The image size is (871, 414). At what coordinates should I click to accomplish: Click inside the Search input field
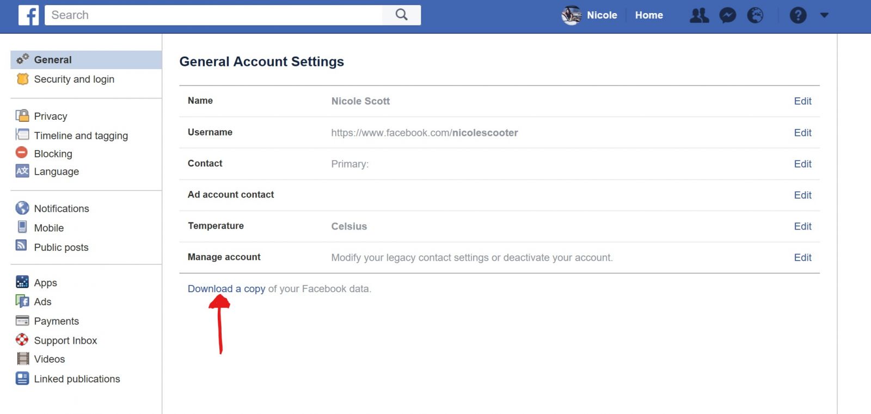[x=213, y=15]
